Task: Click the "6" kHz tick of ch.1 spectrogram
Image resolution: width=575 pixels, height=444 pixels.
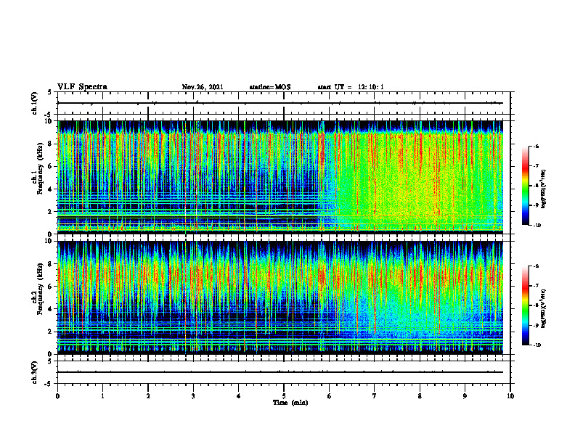Action: (51, 167)
